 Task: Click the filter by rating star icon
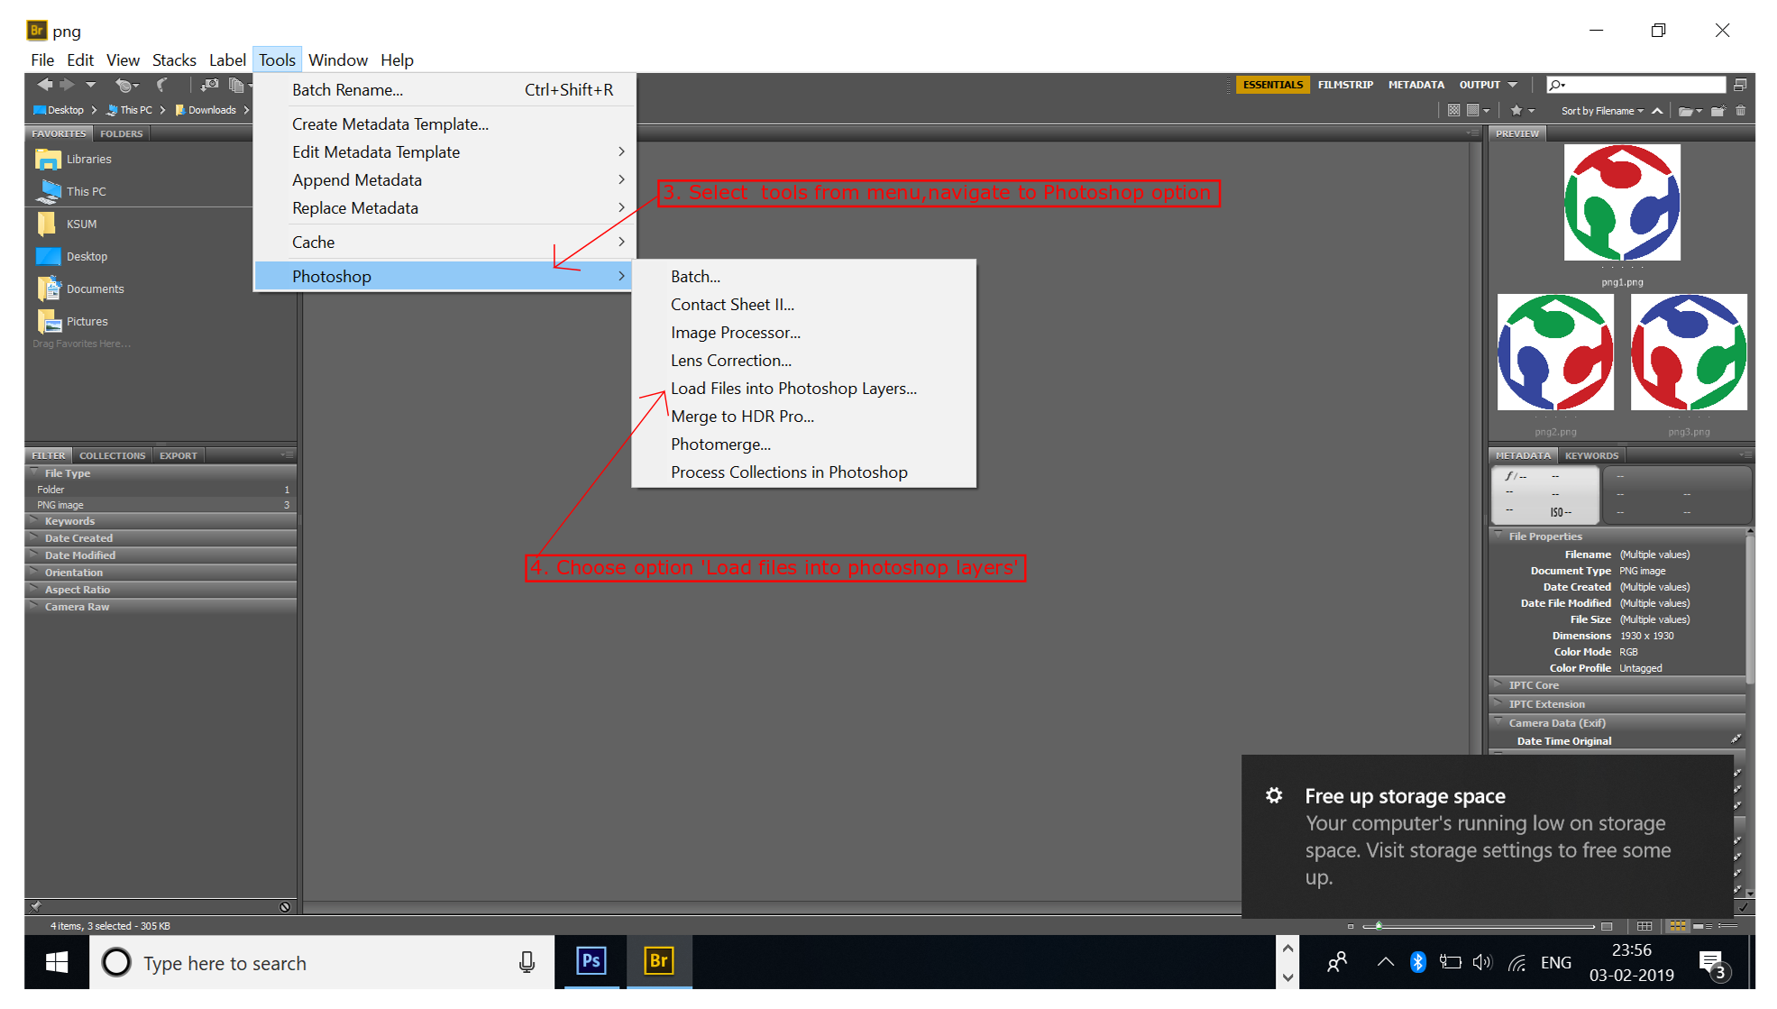[x=1516, y=111]
